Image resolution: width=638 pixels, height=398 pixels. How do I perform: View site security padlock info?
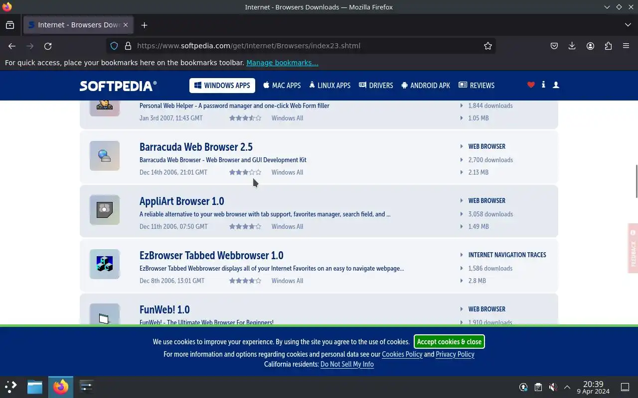(x=128, y=46)
